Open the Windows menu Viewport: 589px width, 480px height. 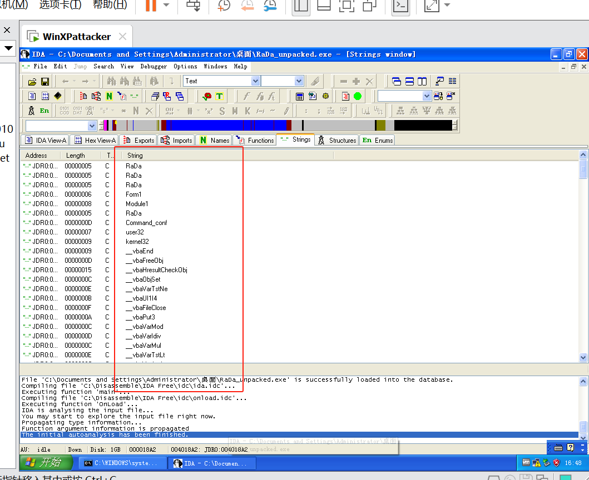(x=215, y=67)
